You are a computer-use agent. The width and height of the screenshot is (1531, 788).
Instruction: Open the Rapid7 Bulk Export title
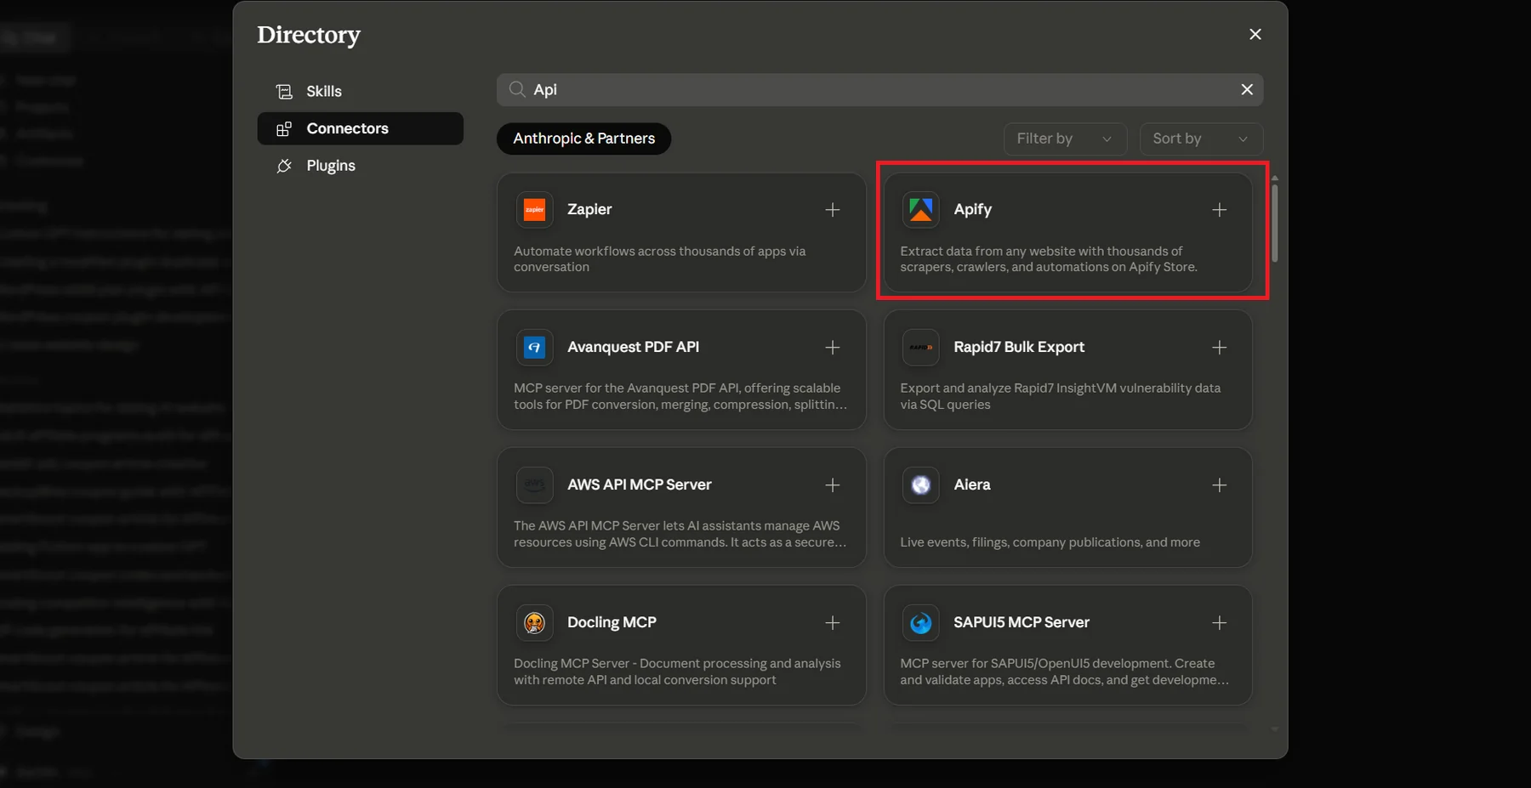coord(1019,347)
